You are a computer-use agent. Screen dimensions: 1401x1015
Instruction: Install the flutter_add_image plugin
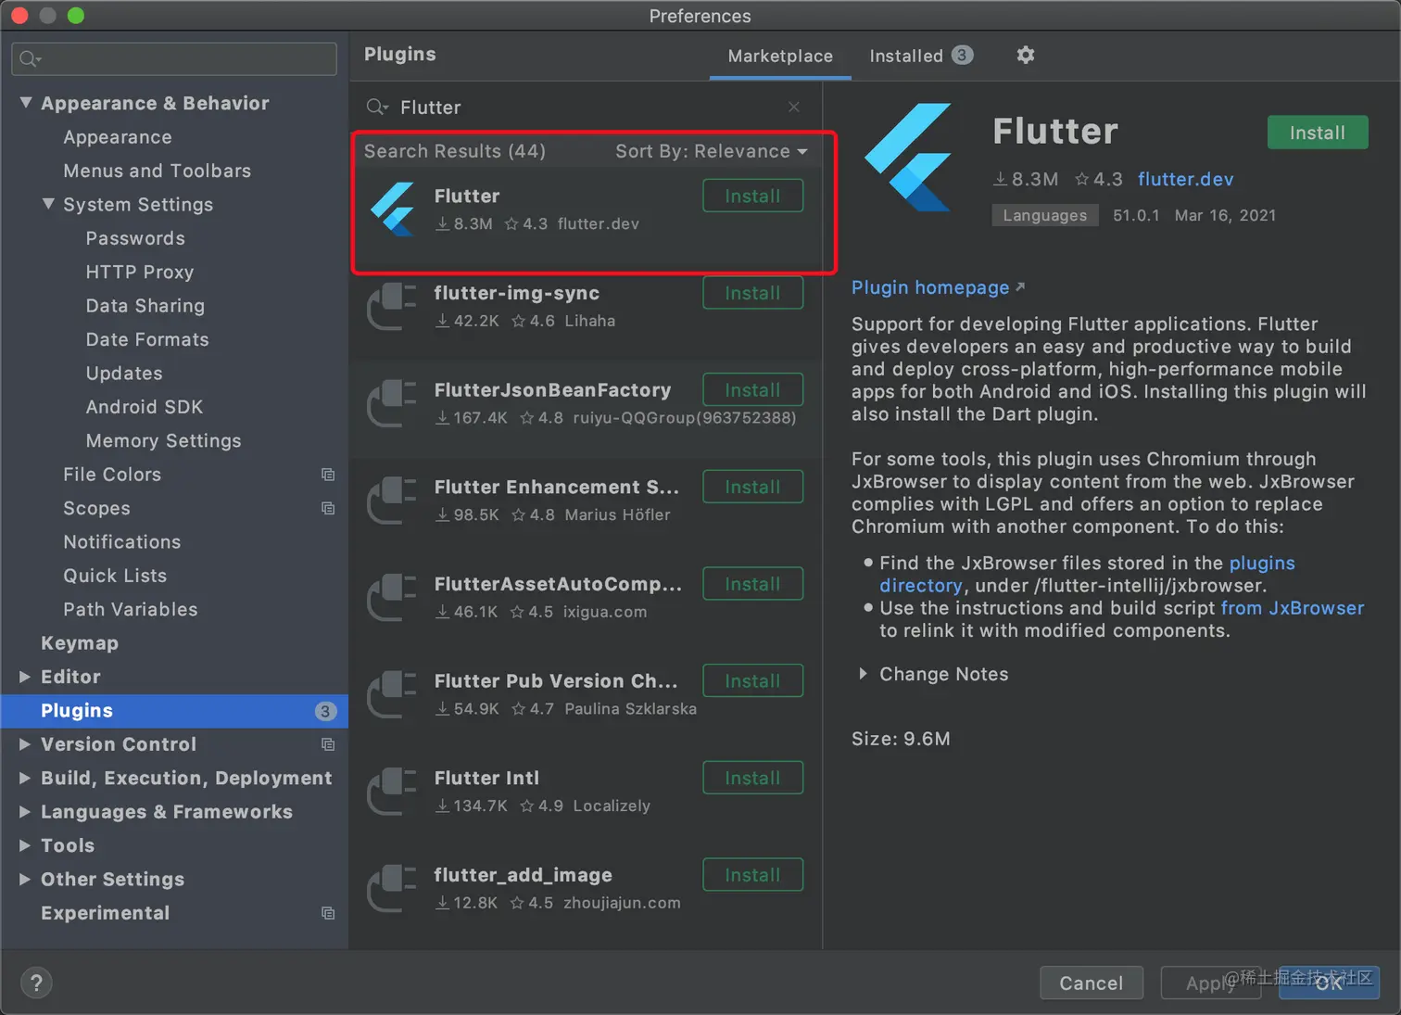coord(752,875)
